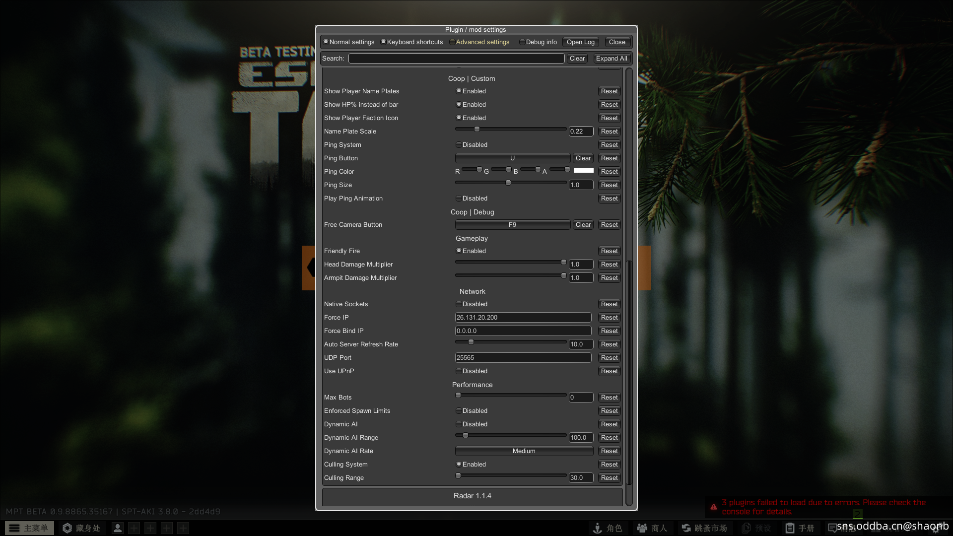Image resolution: width=953 pixels, height=536 pixels.
Task: Toggle Show Player Name Plates checkbox
Action: pyautogui.click(x=459, y=91)
